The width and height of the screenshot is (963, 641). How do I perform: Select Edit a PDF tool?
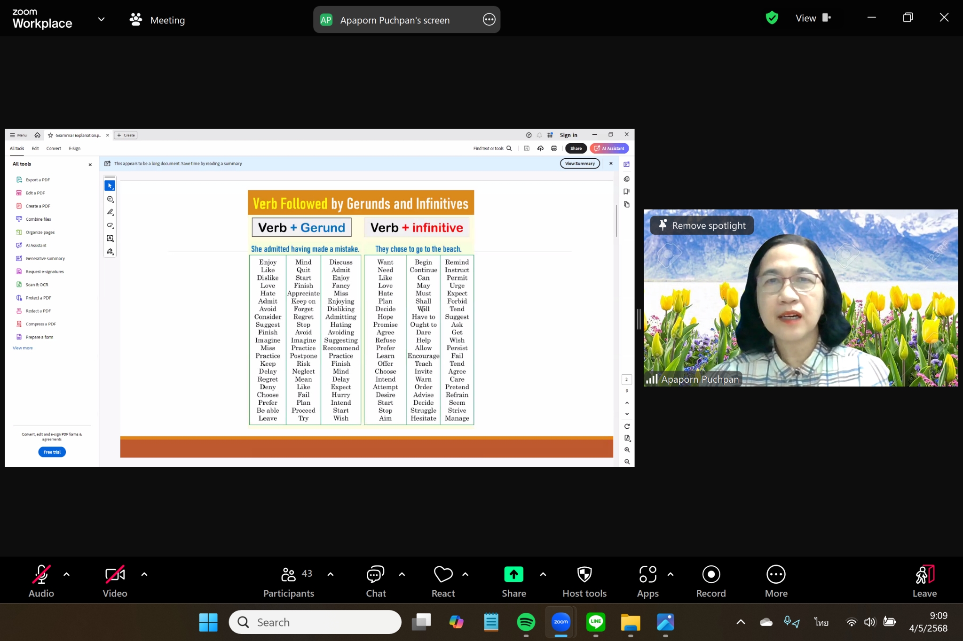pyautogui.click(x=31, y=193)
